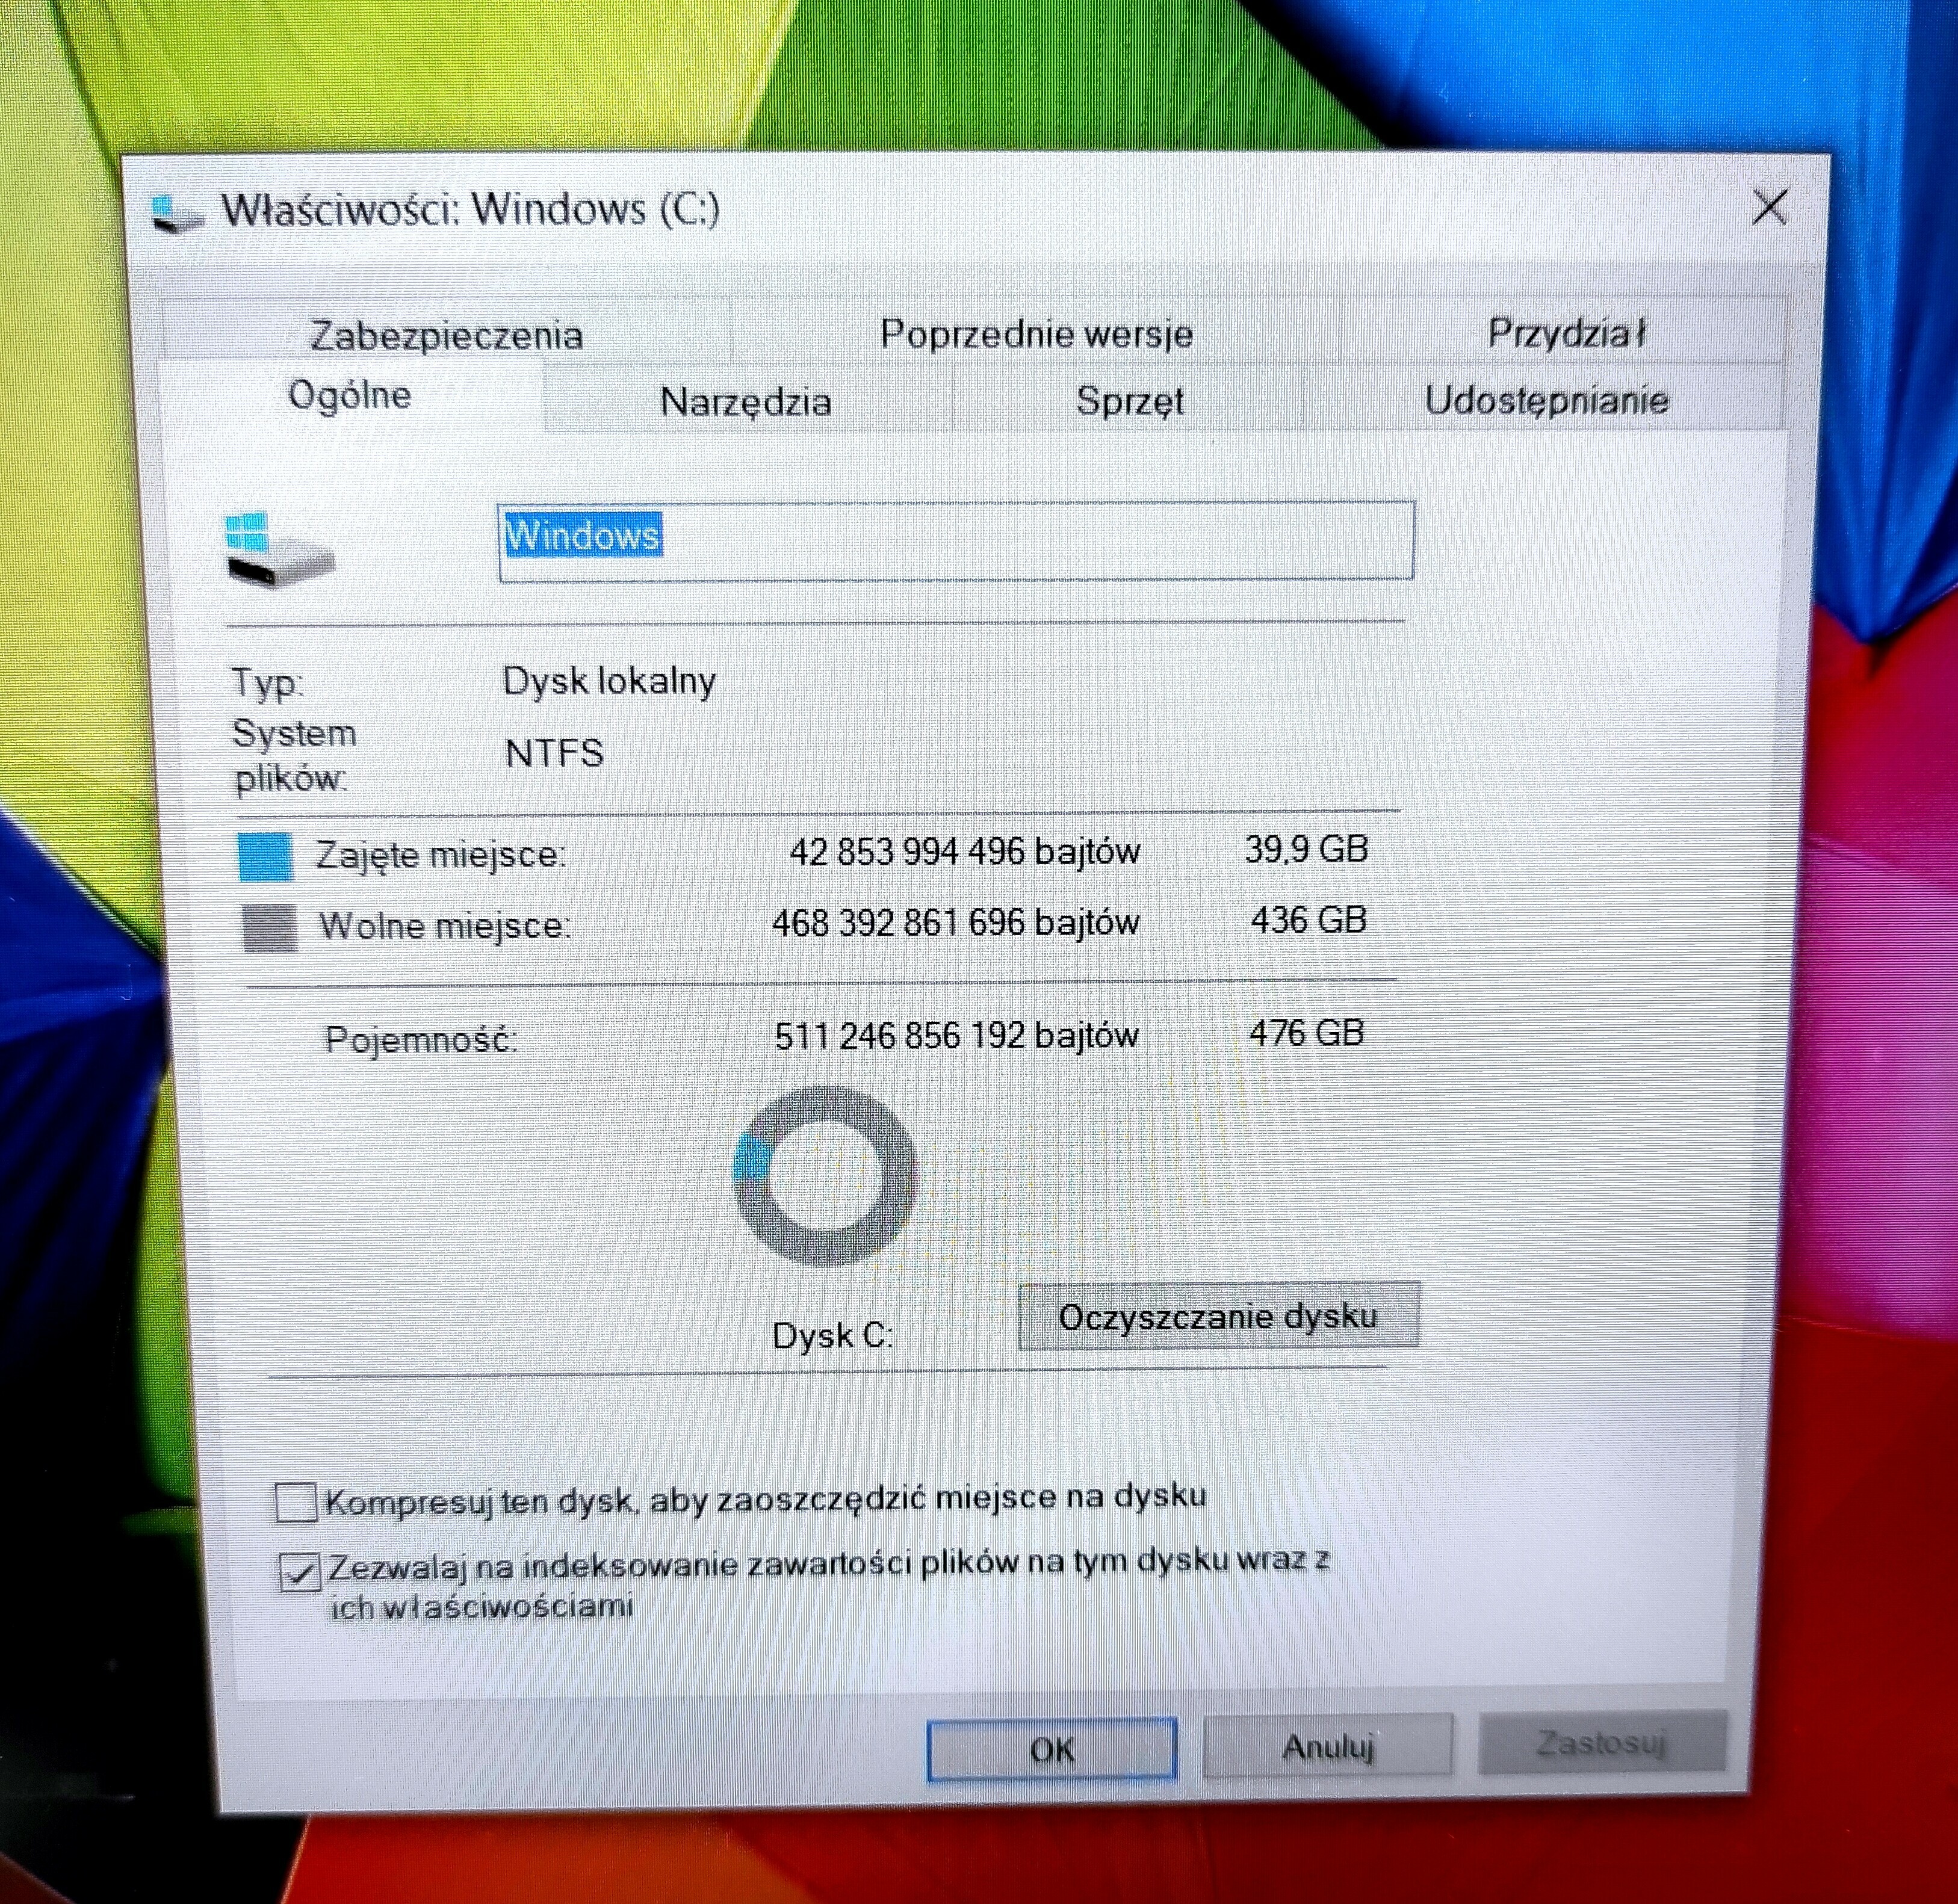Open the Zabezpieczenia tab
The width and height of the screenshot is (1958, 1904).
click(x=446, y=334)
